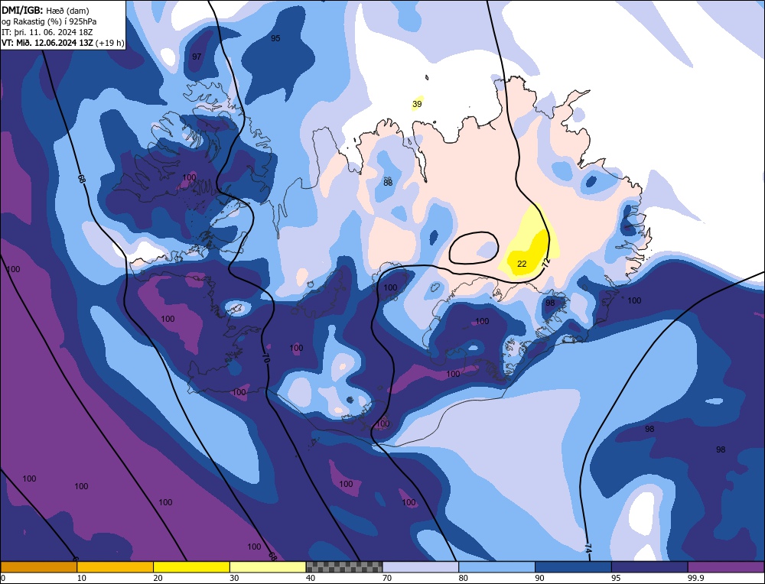Click the orange 10–20 legend swatch
The height and width of the screenshot is (584, 765).
(116, 566)
